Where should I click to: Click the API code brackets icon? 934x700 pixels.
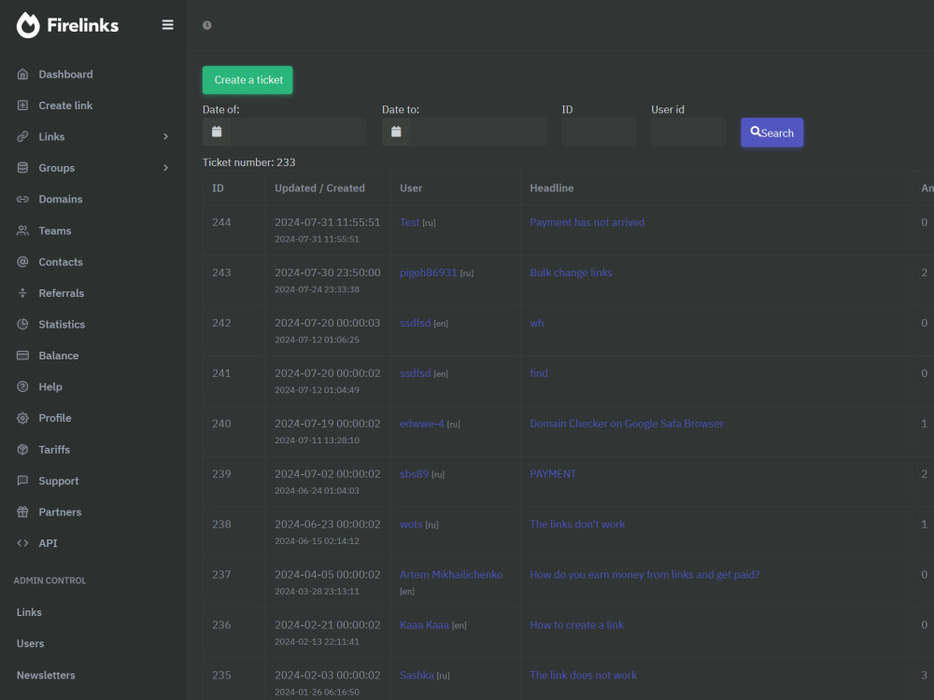point(22,543)
